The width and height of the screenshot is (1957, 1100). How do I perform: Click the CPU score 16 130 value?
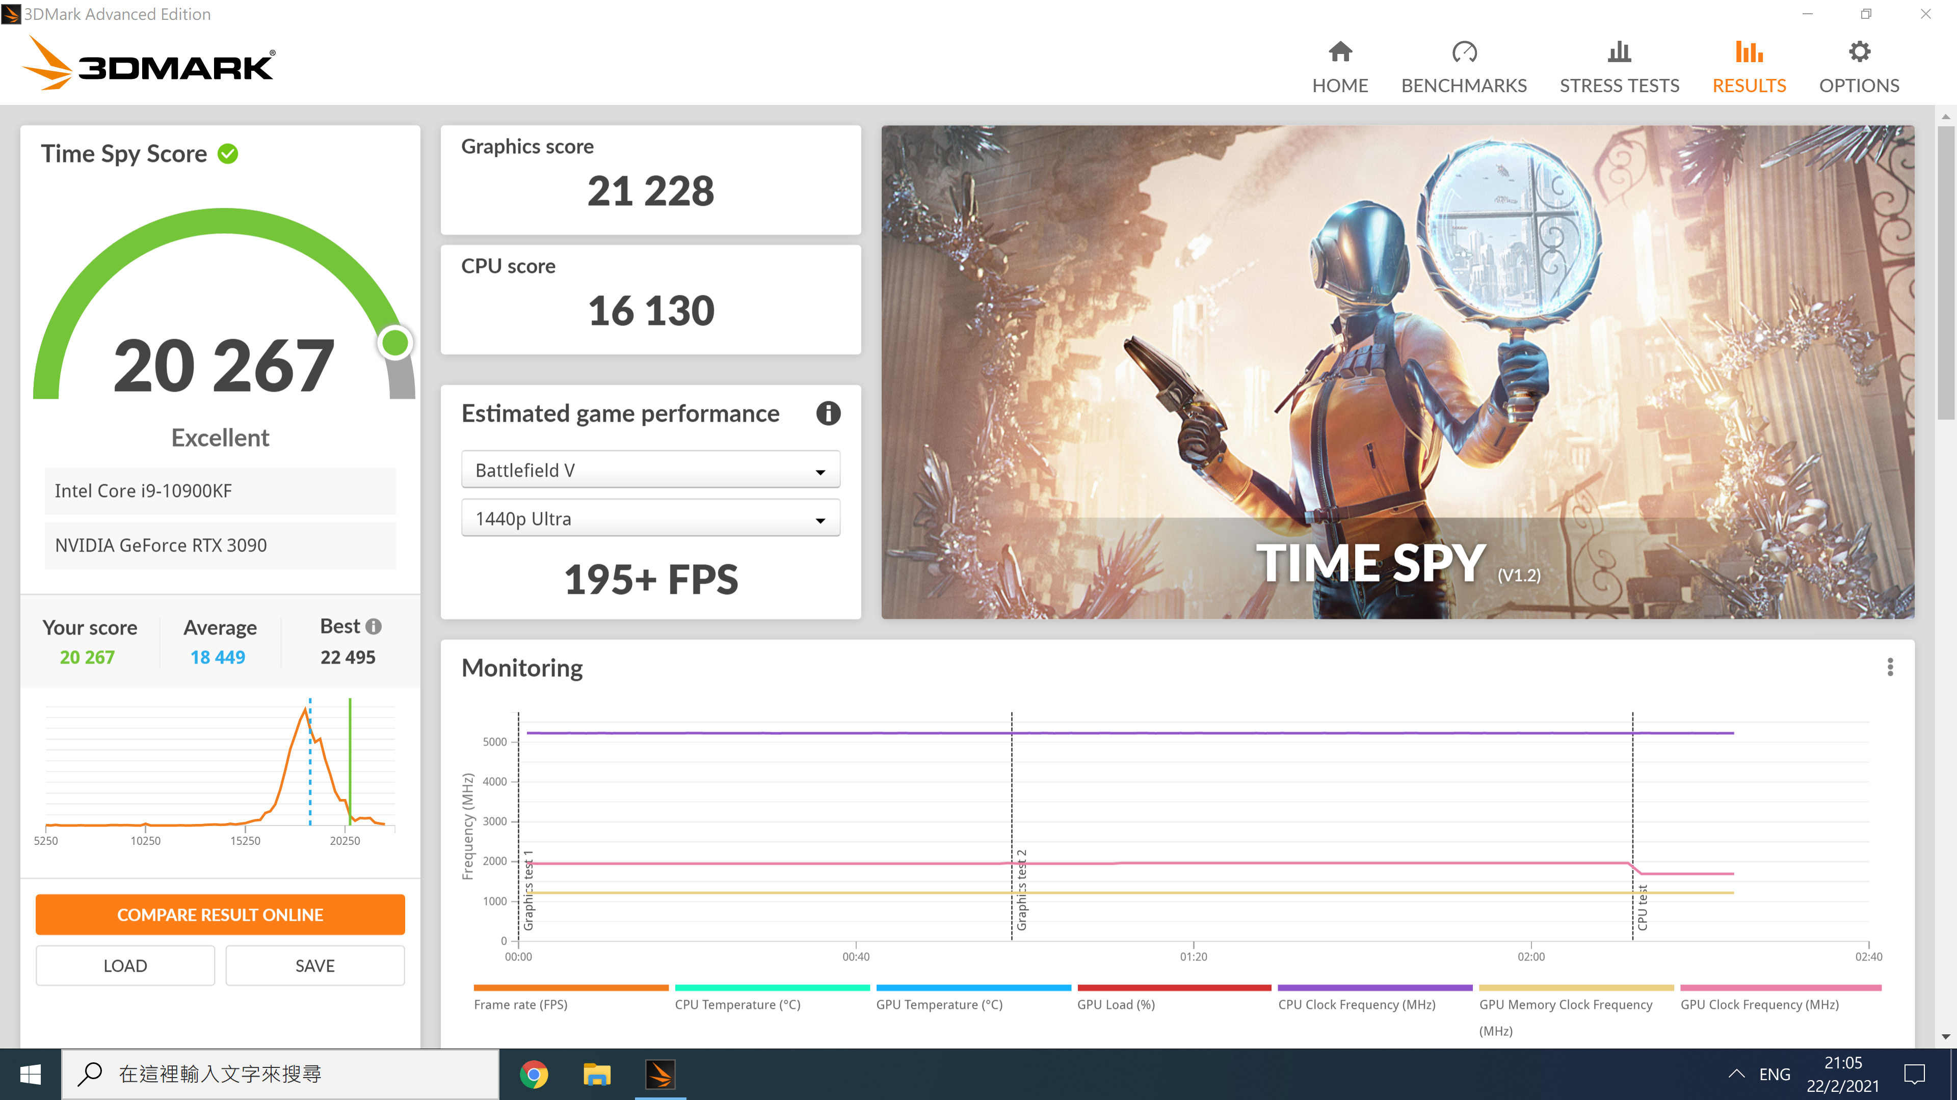[651, 311]
